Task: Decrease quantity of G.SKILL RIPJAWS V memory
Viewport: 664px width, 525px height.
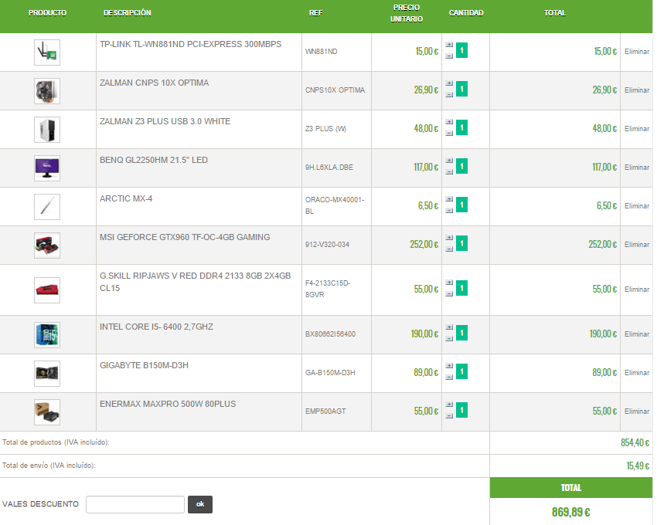Action: 449,293
